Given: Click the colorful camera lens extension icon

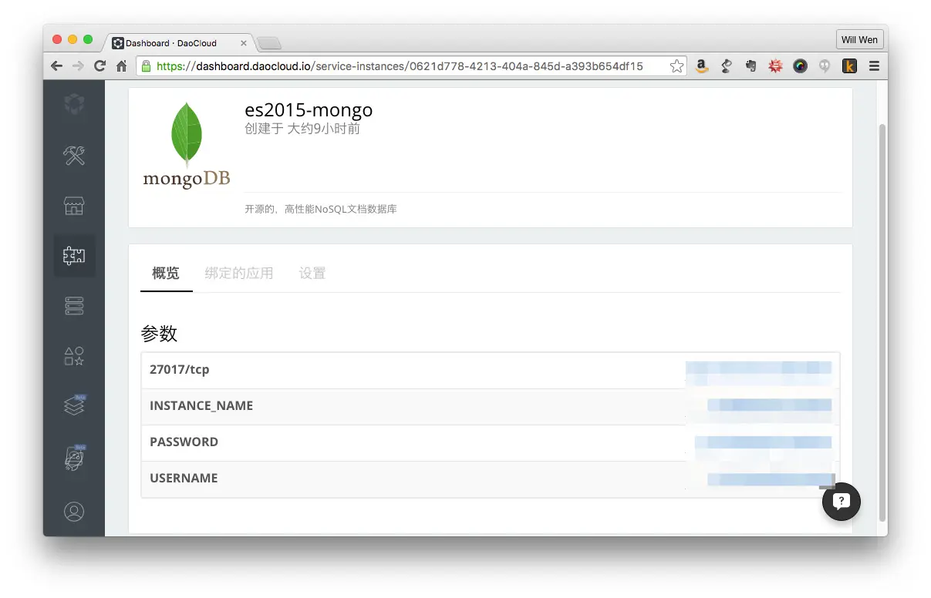Looking at the screenshot, I should (x=801, y=66).
